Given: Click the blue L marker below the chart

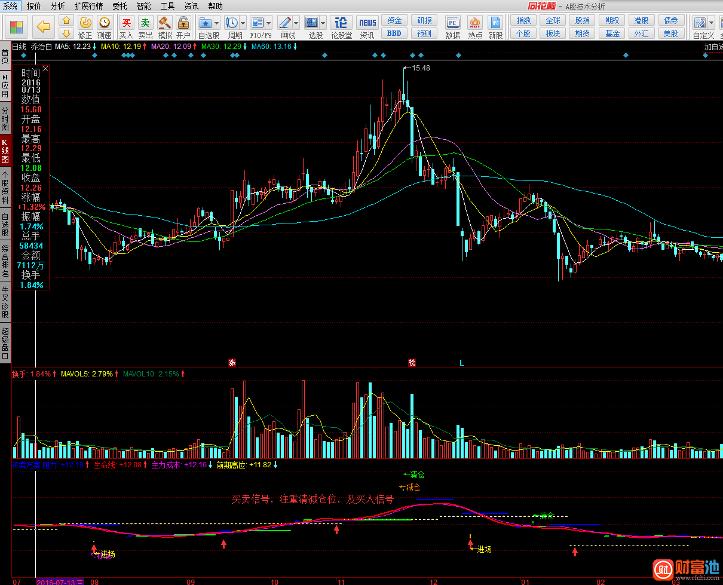Looking at the screenshot, I should tap(461, 362).
